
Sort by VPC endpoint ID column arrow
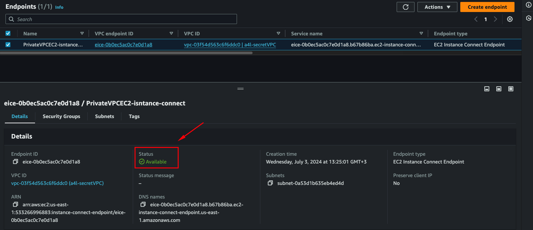coord(171,33)
